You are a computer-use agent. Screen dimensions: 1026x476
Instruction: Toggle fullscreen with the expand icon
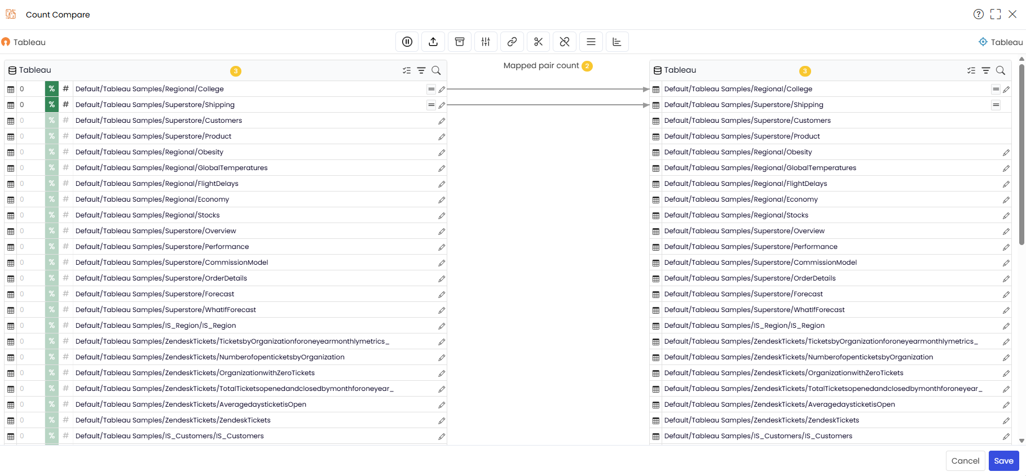[x=996, y=14]
